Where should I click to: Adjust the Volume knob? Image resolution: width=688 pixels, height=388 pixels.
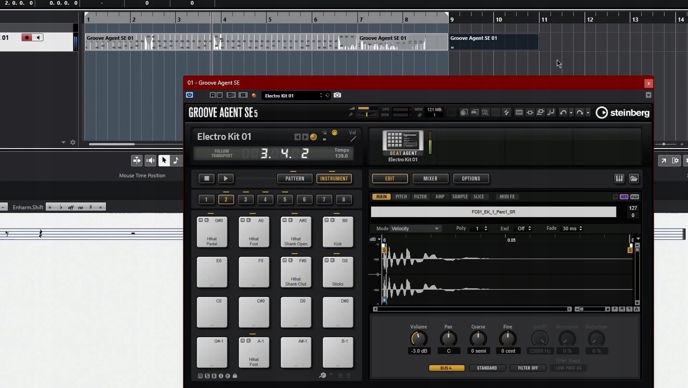tap(418, 338)
